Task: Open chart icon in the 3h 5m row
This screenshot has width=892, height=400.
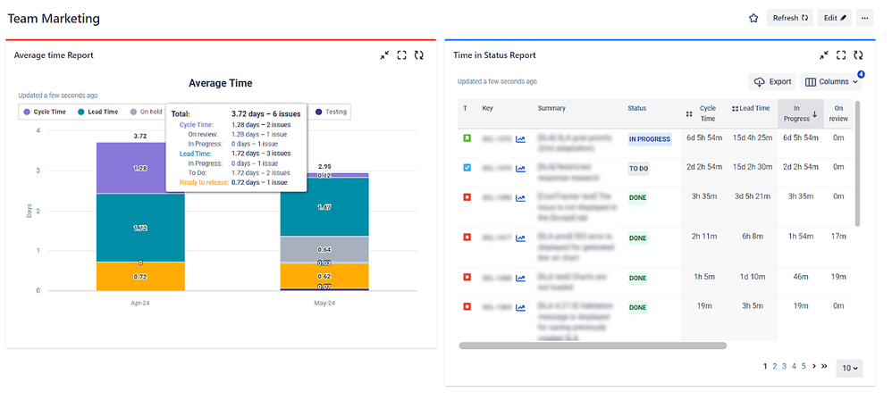Action: (x=520, y=307)
